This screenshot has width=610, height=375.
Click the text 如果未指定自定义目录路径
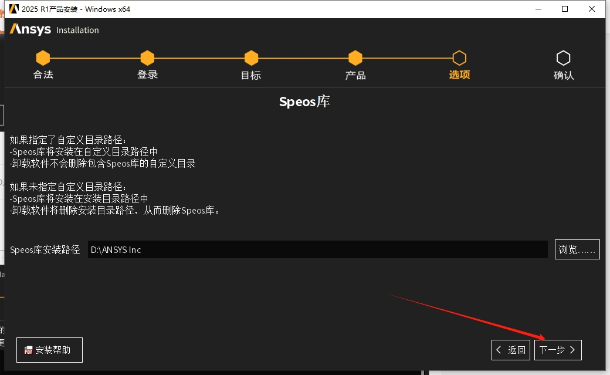(68, 187)
